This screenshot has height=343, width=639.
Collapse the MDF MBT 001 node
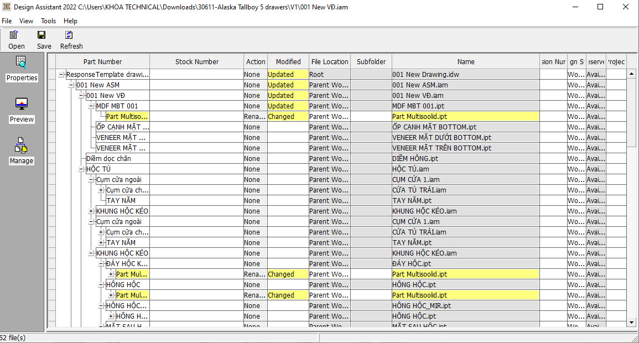point(91,106)
